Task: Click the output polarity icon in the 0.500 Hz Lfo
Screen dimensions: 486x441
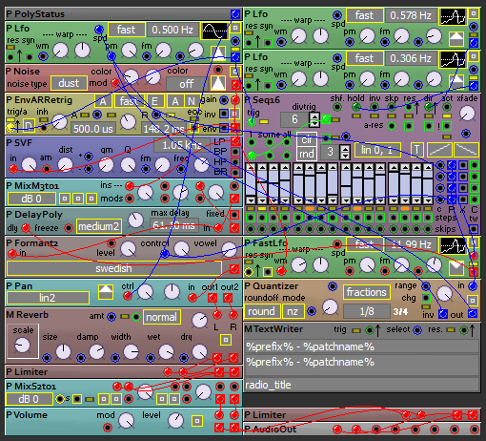Action: coord(218,52)
